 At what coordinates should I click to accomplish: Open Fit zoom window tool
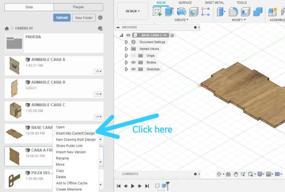(251, 174)
